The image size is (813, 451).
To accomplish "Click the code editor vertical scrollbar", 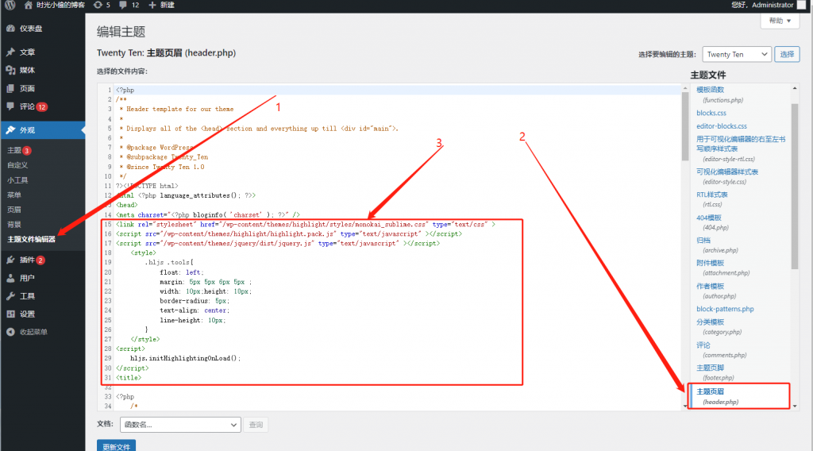I will pos(685,127).
